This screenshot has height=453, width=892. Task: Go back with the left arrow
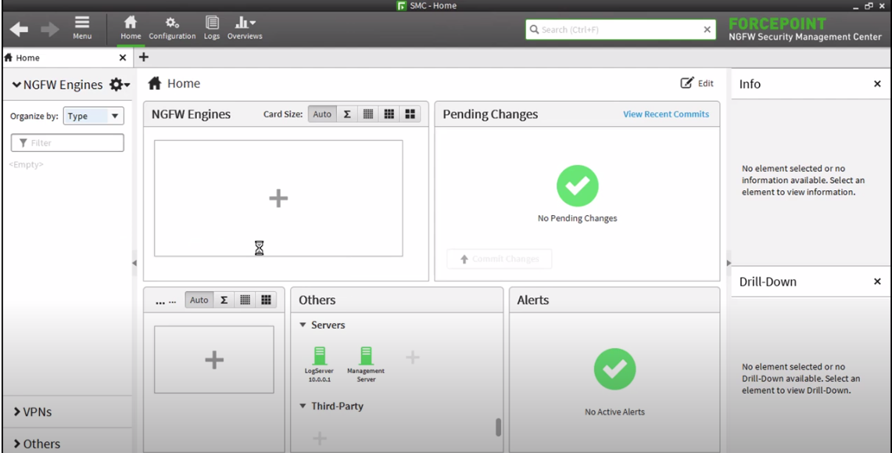19,29
